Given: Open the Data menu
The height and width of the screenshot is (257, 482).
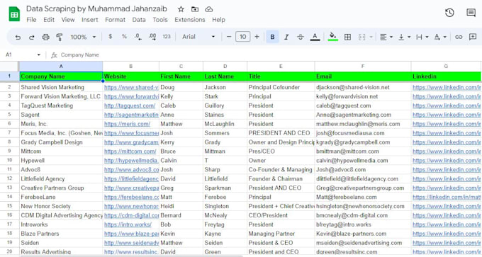Looking at the screenshot, I should (139, 20).
